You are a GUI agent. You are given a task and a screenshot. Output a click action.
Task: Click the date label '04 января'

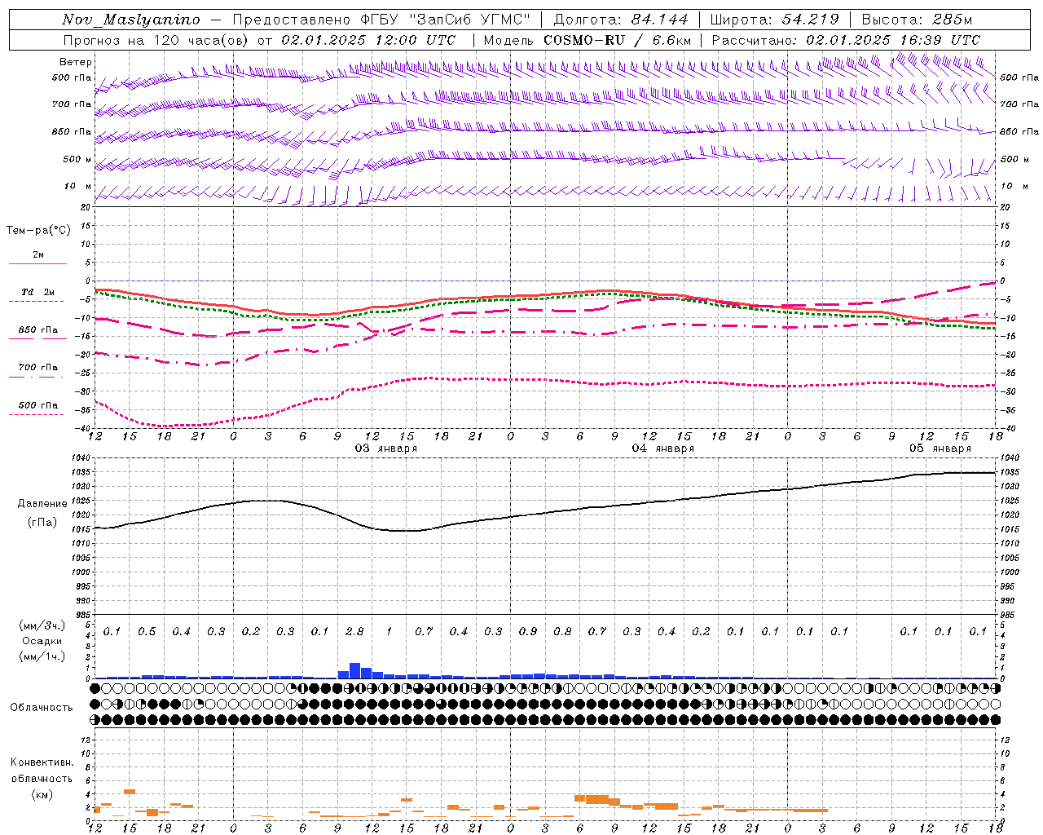pyautogui.click(x=663, y=448)
